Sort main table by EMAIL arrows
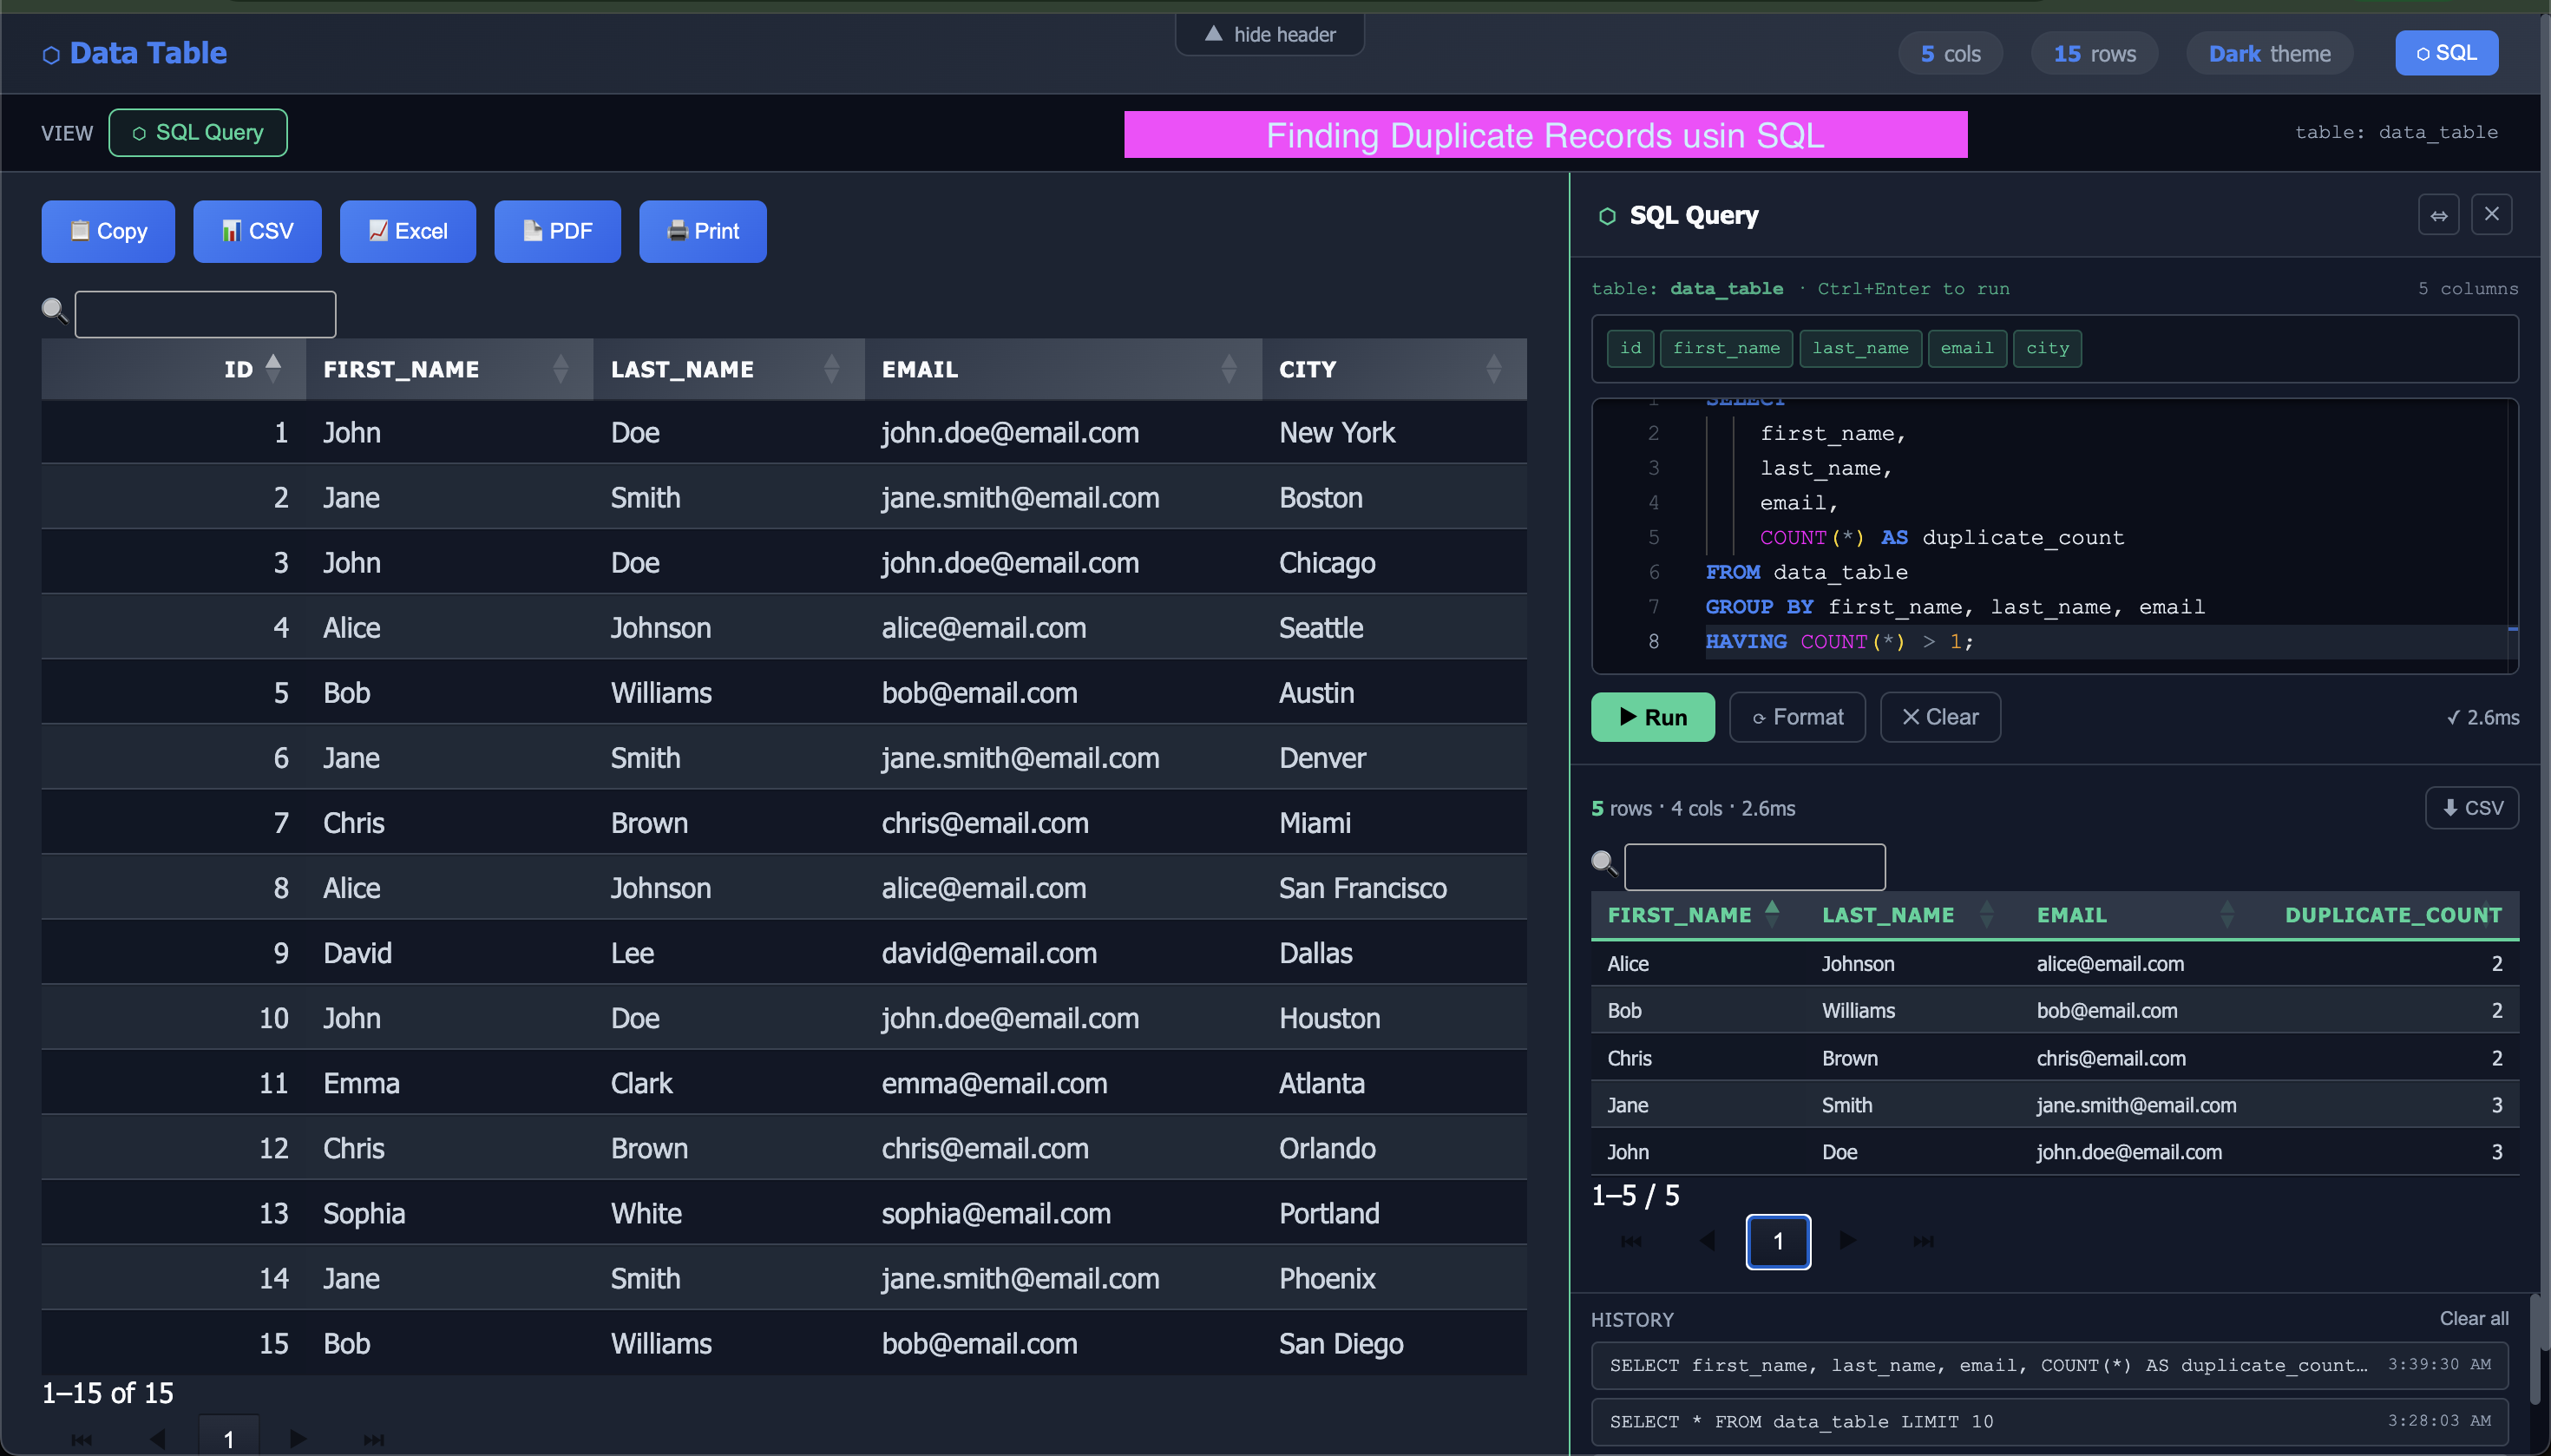Viewport: 2551px width, 1456px height. (1229, 369)
